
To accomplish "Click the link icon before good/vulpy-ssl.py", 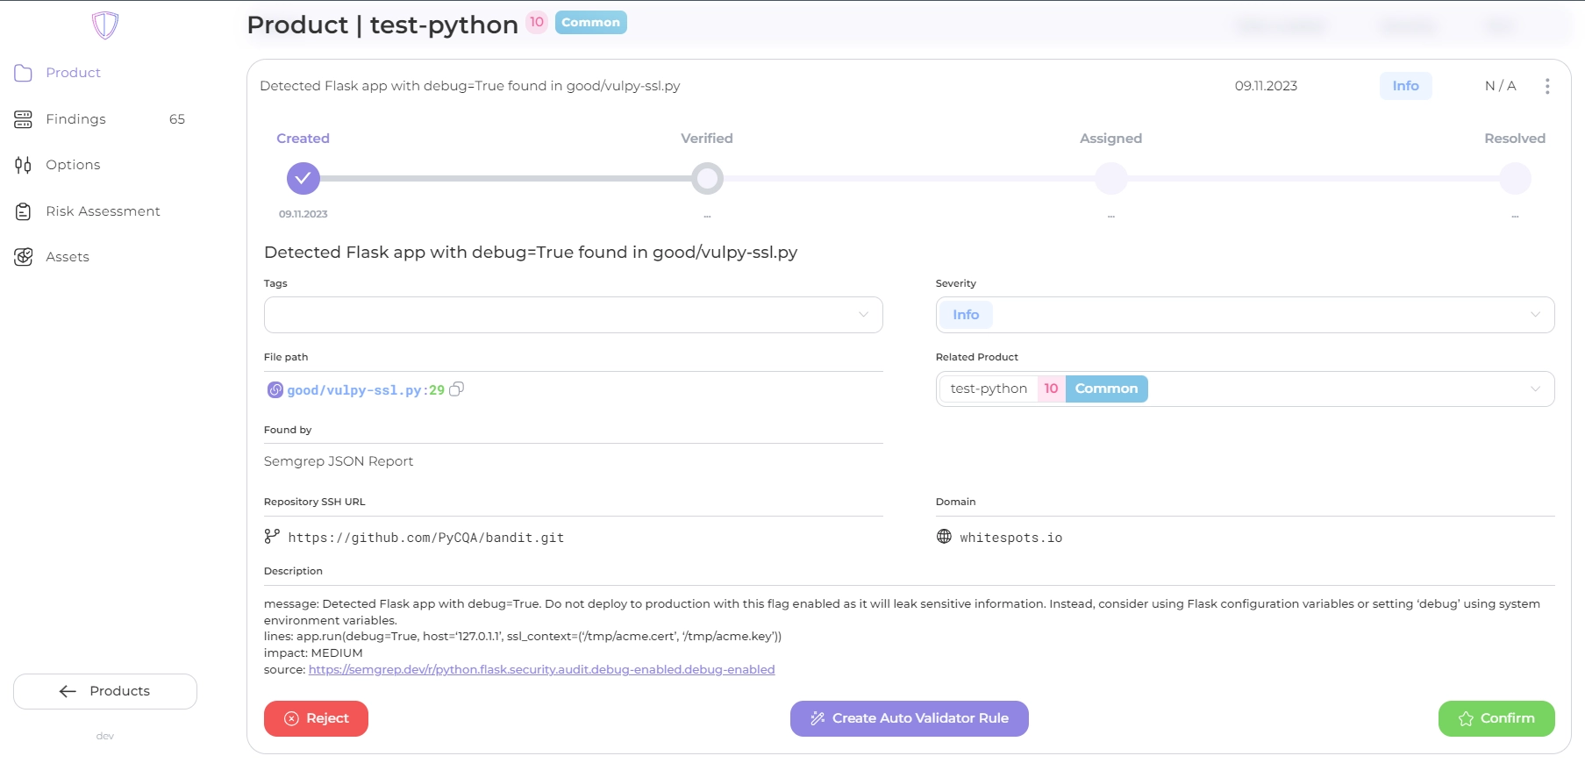I will [x=275, y=390].
